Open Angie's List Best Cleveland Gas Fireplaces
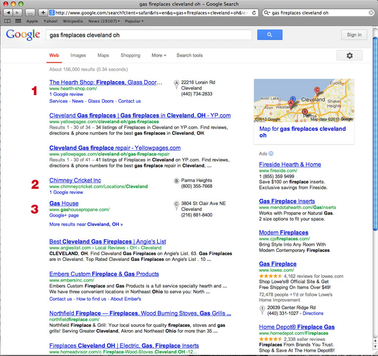This screenshot has width=378, height=356. pyautogui.click(x=107, y=241)
